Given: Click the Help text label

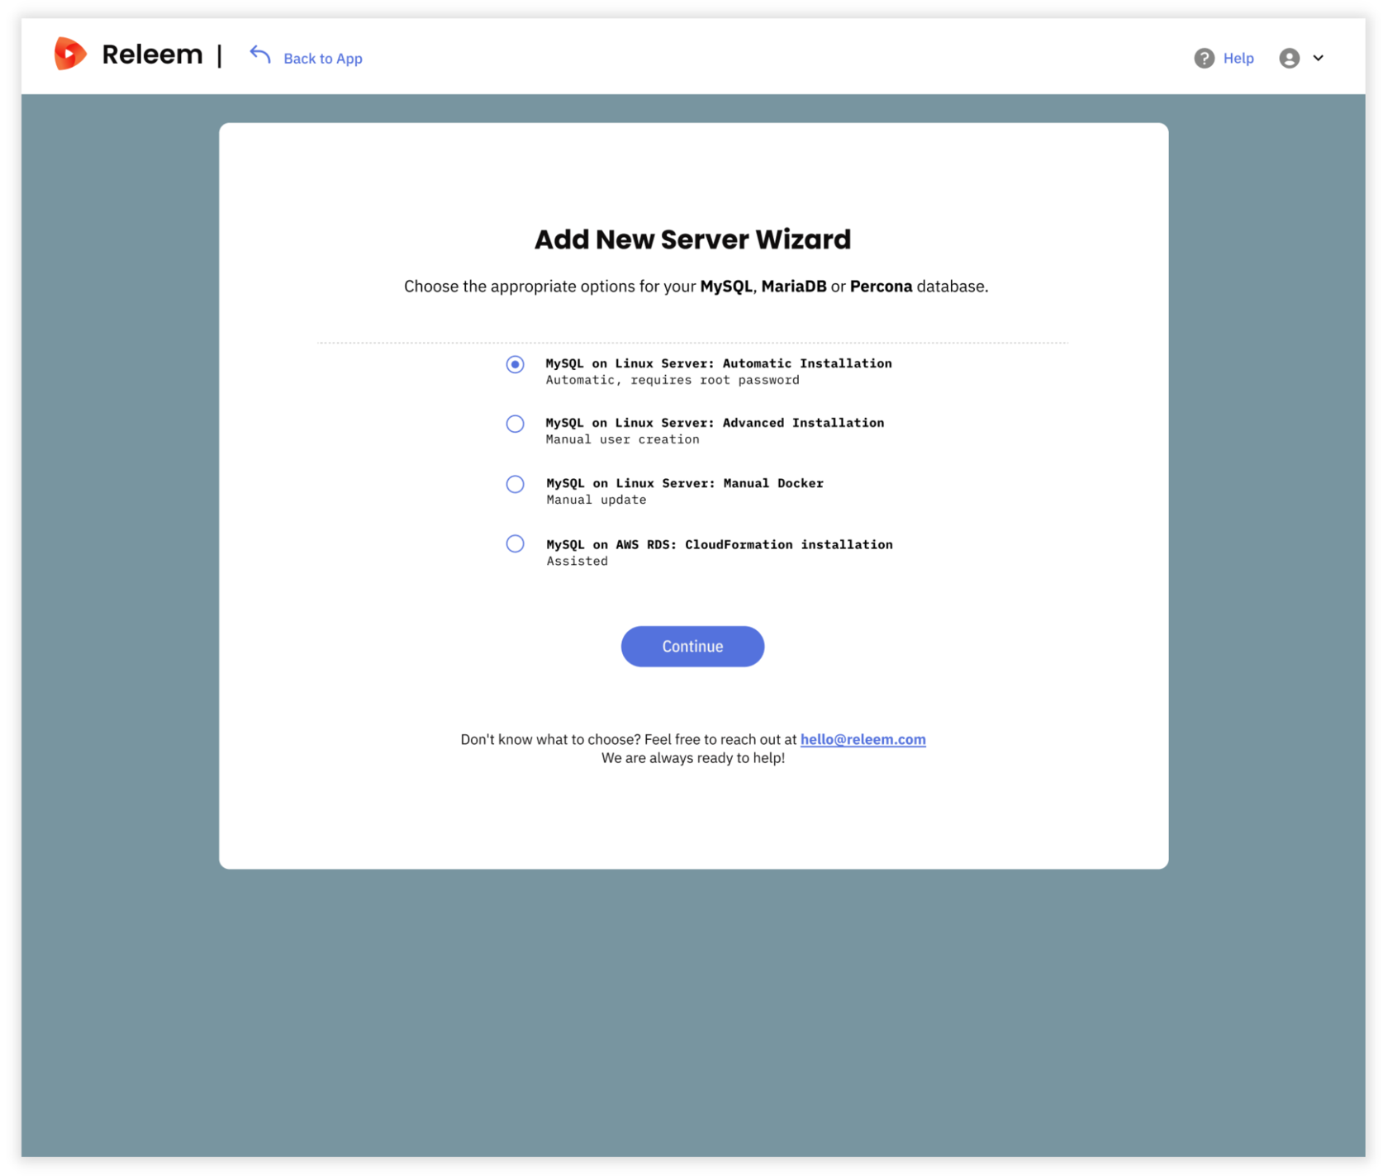Looking at the screenshot, I should coord(1238,58).
